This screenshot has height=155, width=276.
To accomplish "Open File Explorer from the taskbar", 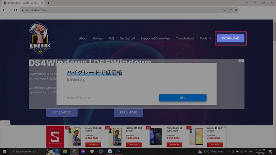I will coord(65,151).
